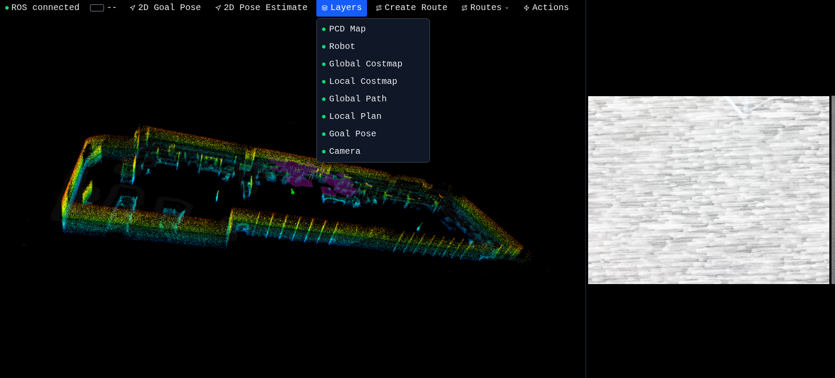Toggle the Goal Pose layer
The image size is (835, 378).
point(373,134)
